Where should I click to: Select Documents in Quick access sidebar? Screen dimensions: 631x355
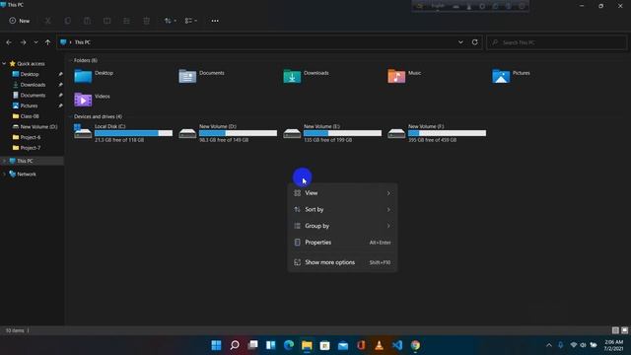coord(33,95)
